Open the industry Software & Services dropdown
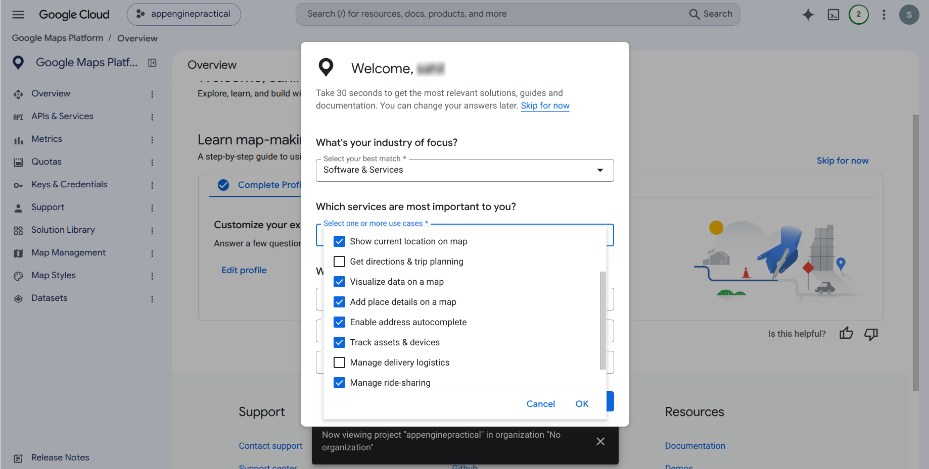 (465, 170)
